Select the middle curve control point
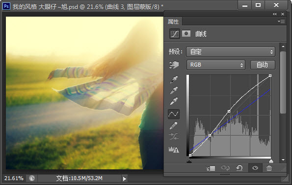292x185 pixels. tap(229, 111)
